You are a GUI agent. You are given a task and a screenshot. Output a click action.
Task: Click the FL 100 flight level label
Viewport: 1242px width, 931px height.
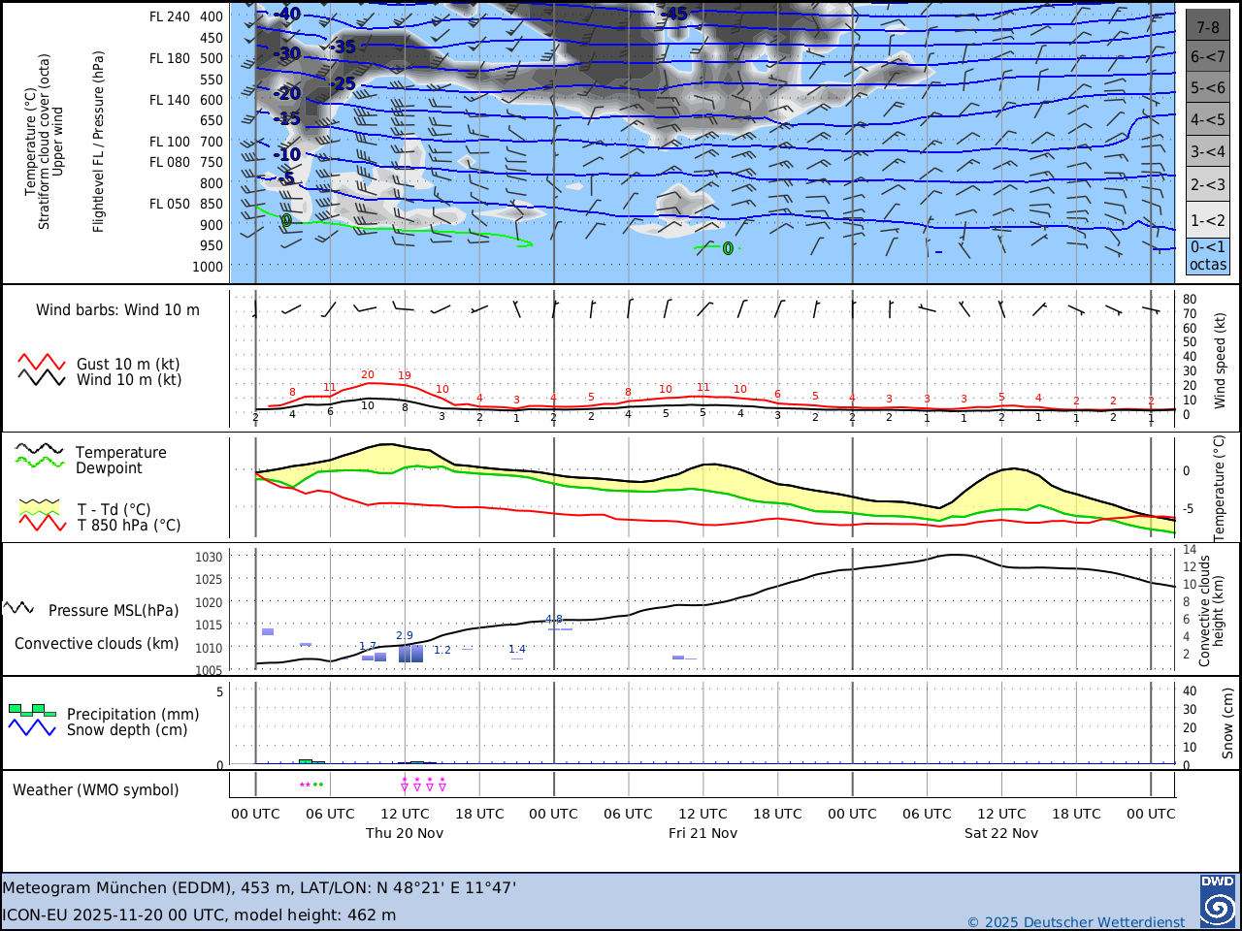(x=170, y=142)
